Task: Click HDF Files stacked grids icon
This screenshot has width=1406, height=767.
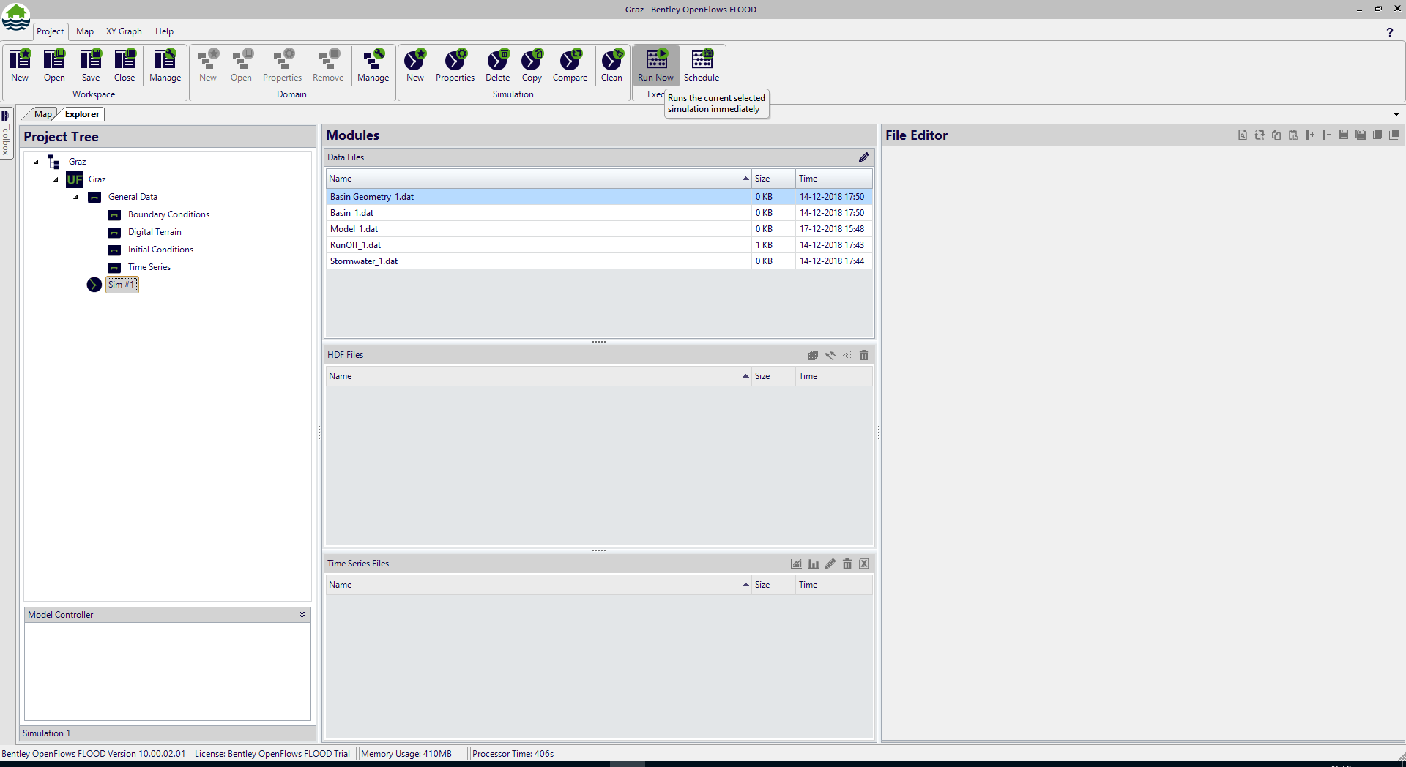Action: click(813, 355)
